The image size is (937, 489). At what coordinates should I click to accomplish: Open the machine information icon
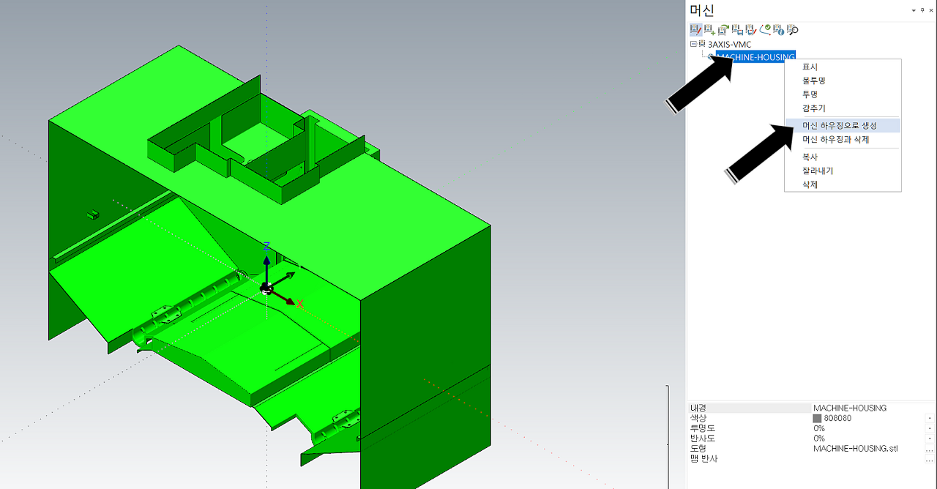(779, 30)
